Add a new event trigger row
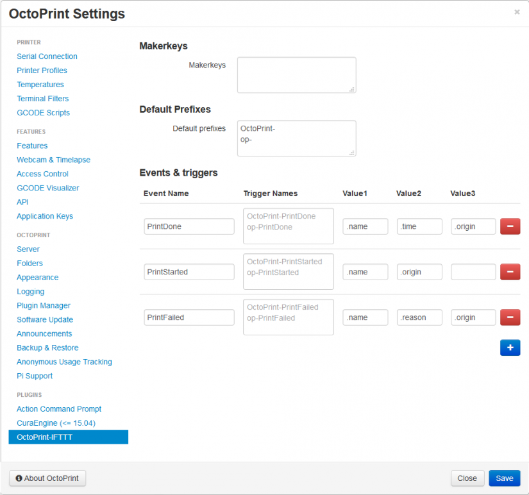 (510, 348)
